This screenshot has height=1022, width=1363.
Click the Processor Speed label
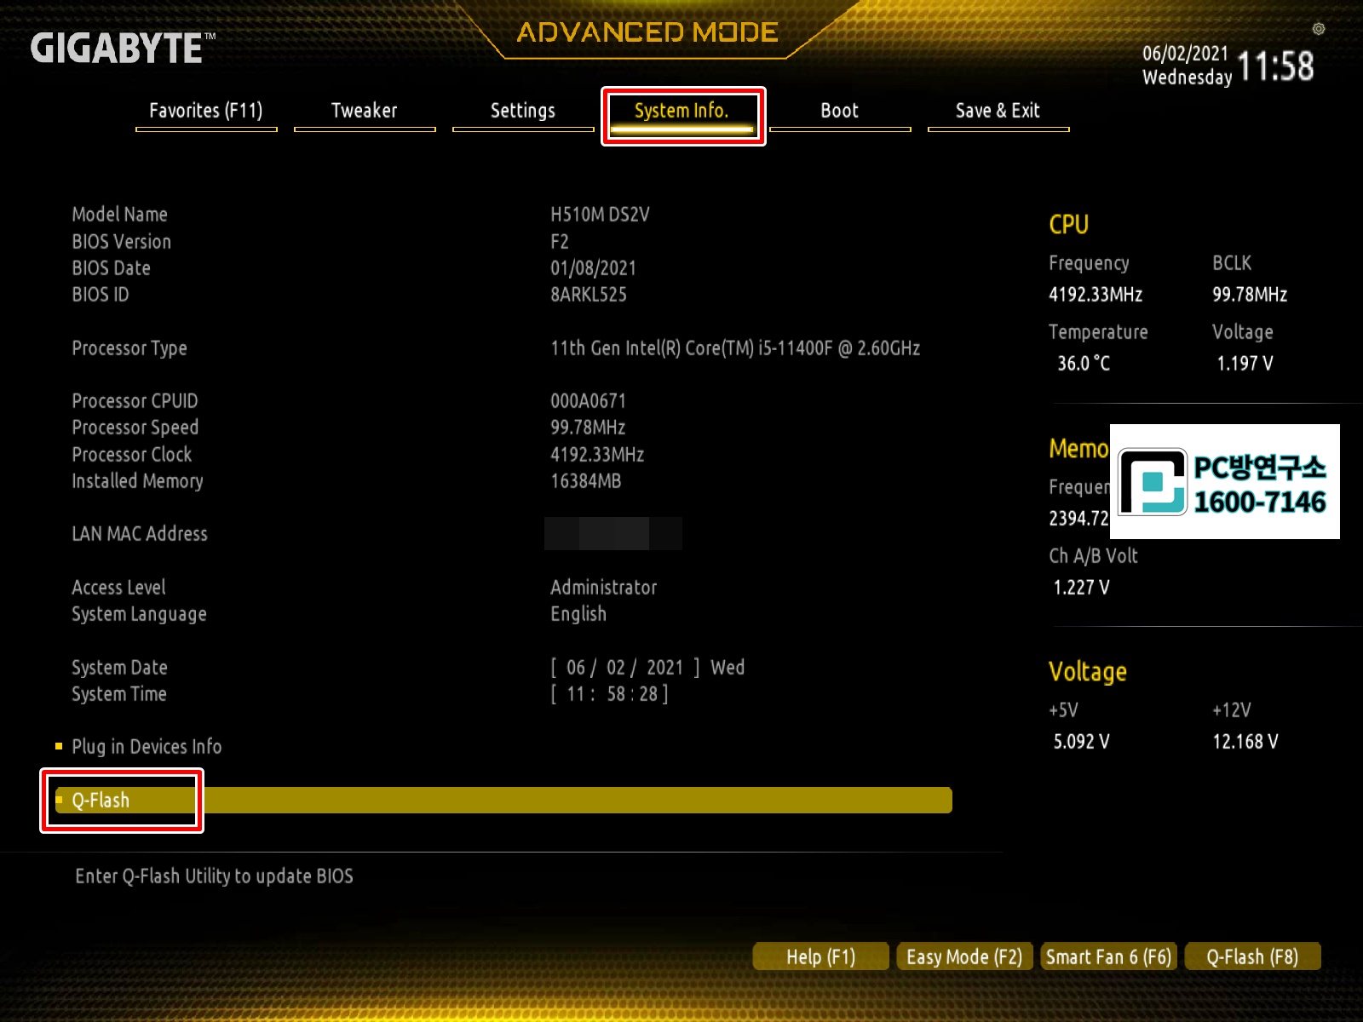click(135, 428)
